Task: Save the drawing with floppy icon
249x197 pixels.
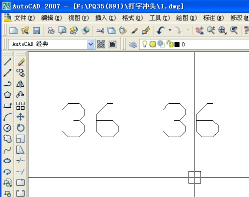Action: 36,30
